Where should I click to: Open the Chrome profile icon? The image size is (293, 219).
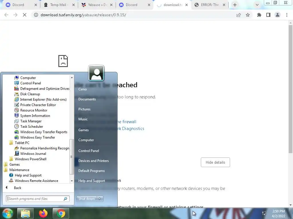(278, 15)
